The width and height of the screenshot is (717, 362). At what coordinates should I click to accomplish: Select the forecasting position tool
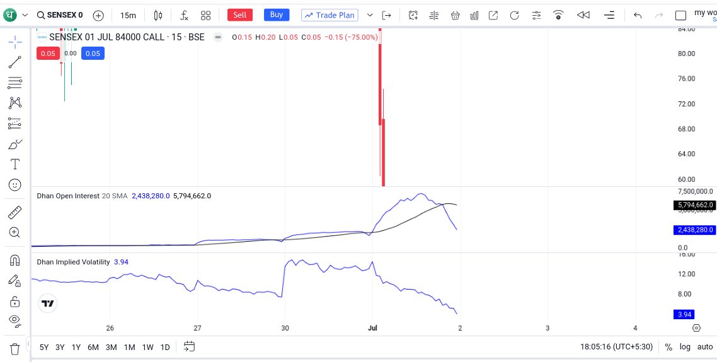[x=15, y=123]
